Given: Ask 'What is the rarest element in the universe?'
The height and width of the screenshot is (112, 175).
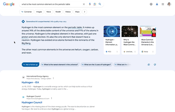Looking at the screenshot, I should point(60,64).
